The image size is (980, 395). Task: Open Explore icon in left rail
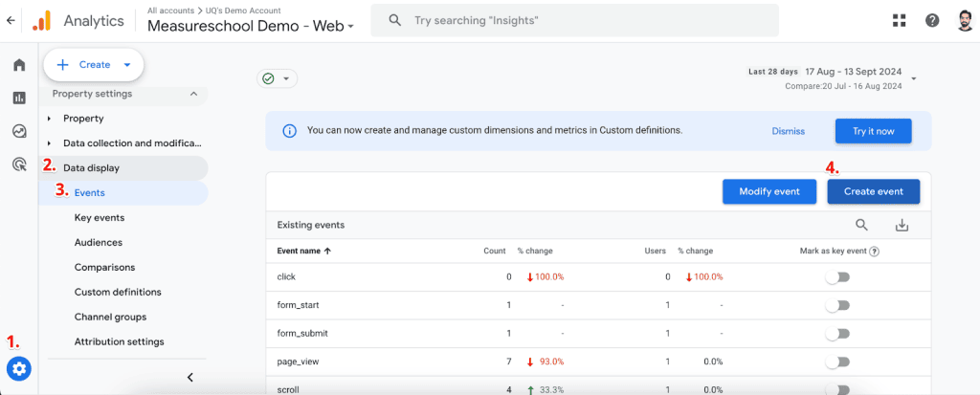pos(19,131)
